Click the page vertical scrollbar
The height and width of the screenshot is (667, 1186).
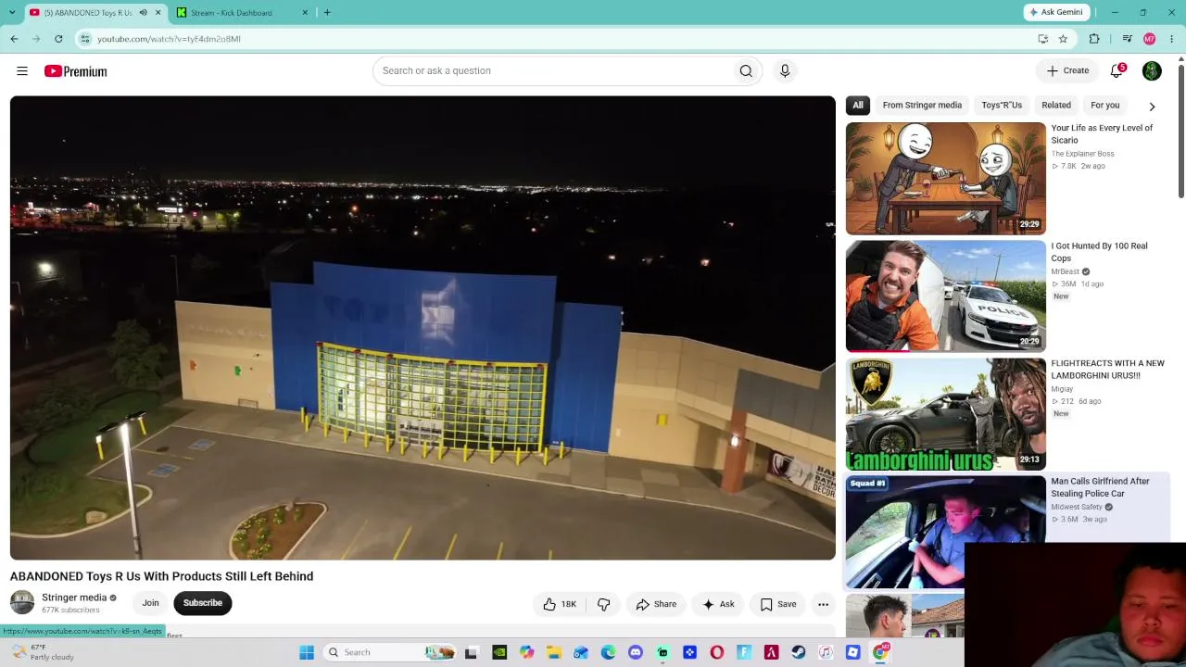[x=1181, y=130]
